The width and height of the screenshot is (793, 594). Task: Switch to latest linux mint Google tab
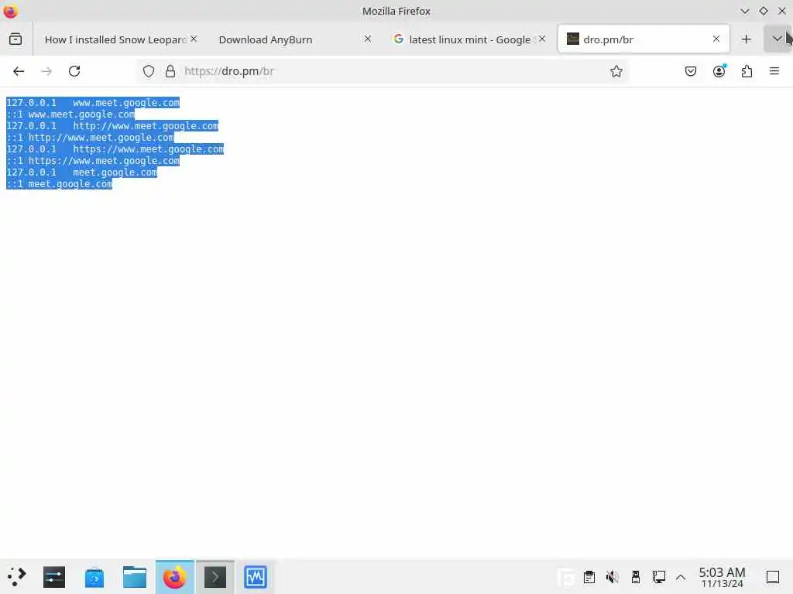[469, 39]
